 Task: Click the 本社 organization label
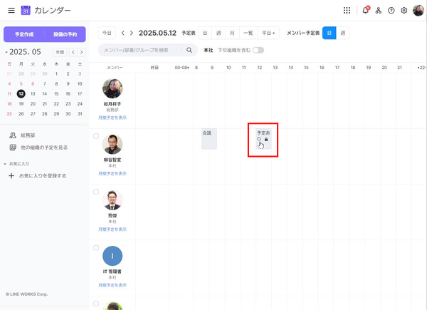(x=209, y=50)
